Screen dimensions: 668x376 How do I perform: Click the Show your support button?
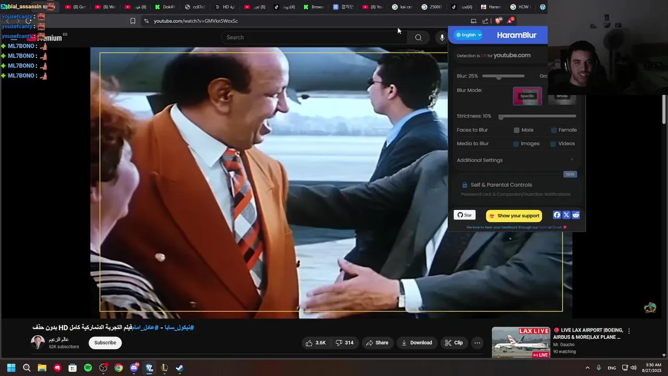(x=514, y=216)
